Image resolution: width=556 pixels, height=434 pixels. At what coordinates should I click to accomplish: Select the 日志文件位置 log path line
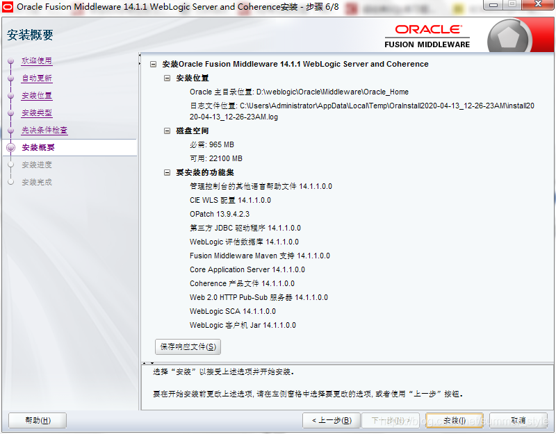361,111
